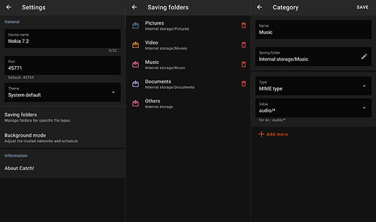Click 'Adjust the trusted networks and schedule' text
Image resolution: width=376 pixels, height=222 pixels.
pyautogui.click(x=41, y=141)
